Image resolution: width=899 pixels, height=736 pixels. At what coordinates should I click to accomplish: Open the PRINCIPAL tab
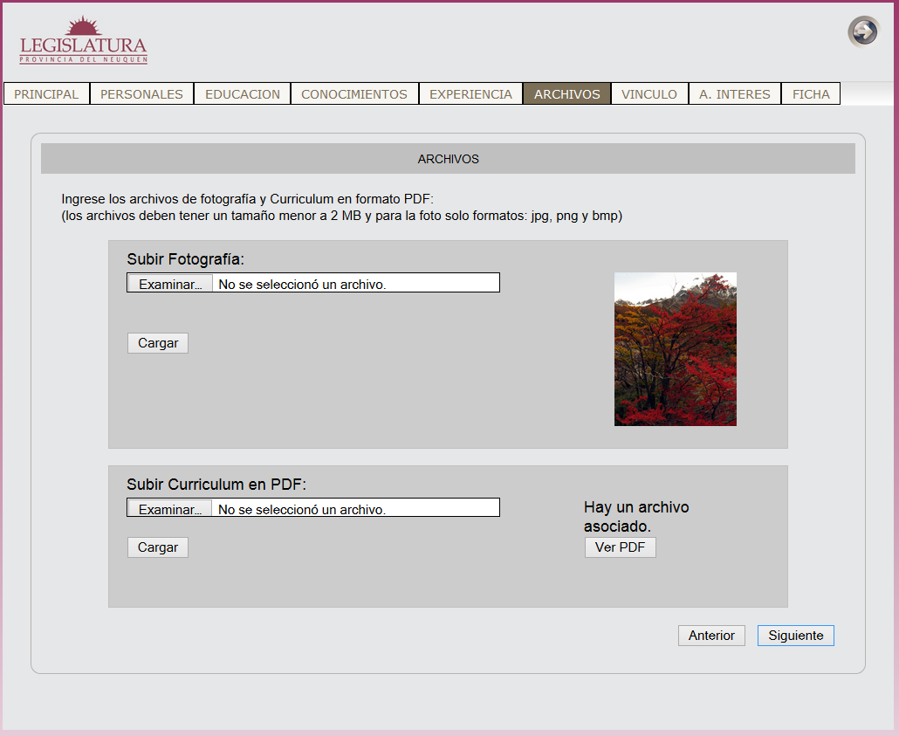coord(46,94)
